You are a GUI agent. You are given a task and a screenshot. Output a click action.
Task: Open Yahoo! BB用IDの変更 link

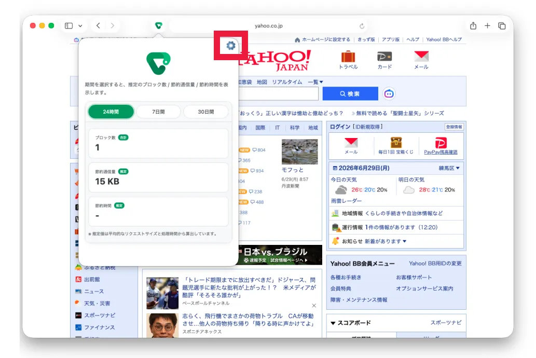[435, 263]
